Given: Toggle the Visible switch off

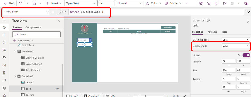Looking at the screenshot, I should pos(246,55).
